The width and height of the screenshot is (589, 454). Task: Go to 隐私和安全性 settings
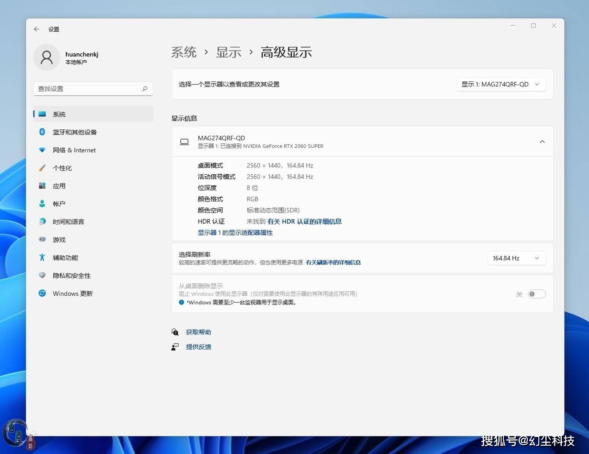(93, 276)
